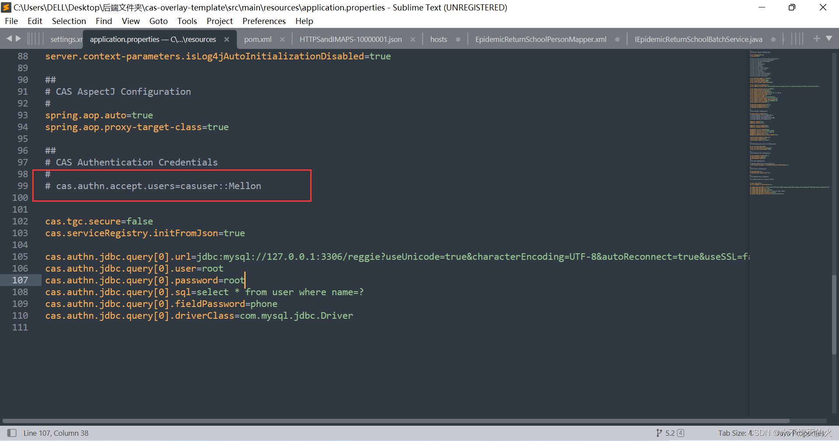Toggle the side bar icon in status bar

pyautogui.click(x=12, y=433)
